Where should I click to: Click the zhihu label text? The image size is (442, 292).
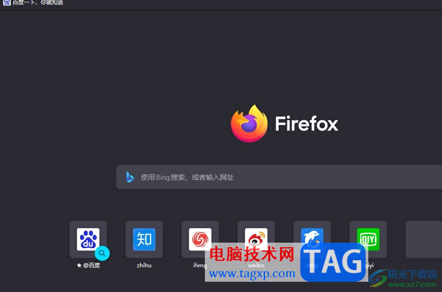(144, 265)
